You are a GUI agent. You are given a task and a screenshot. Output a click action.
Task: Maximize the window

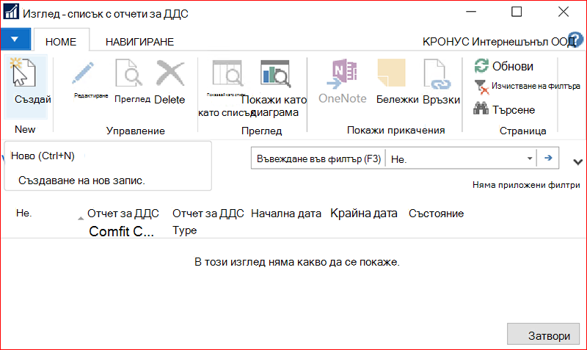(x=517, y=12)
